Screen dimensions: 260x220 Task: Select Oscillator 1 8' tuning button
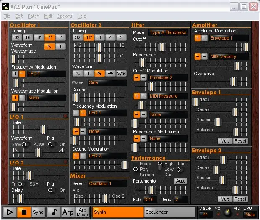(x=39, y=37)
